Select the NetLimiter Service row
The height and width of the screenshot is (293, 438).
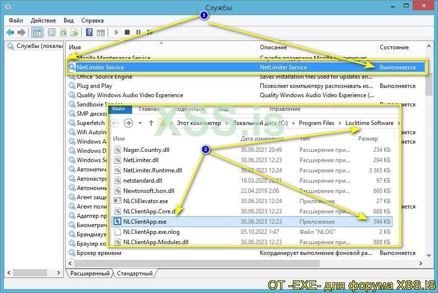pyautogui.click(x=246, y=67)
